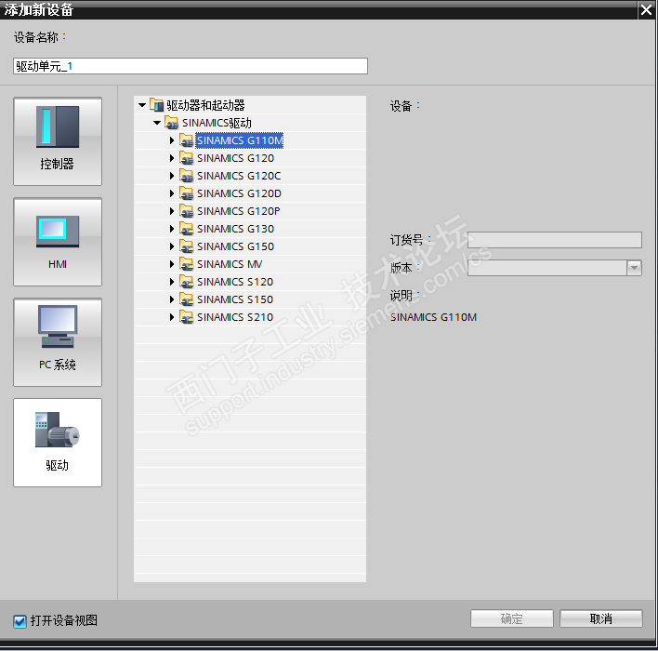Screen dimensions: 658x651
Task: Expand the SINAMICS G120 node
Action: point(172,158)
